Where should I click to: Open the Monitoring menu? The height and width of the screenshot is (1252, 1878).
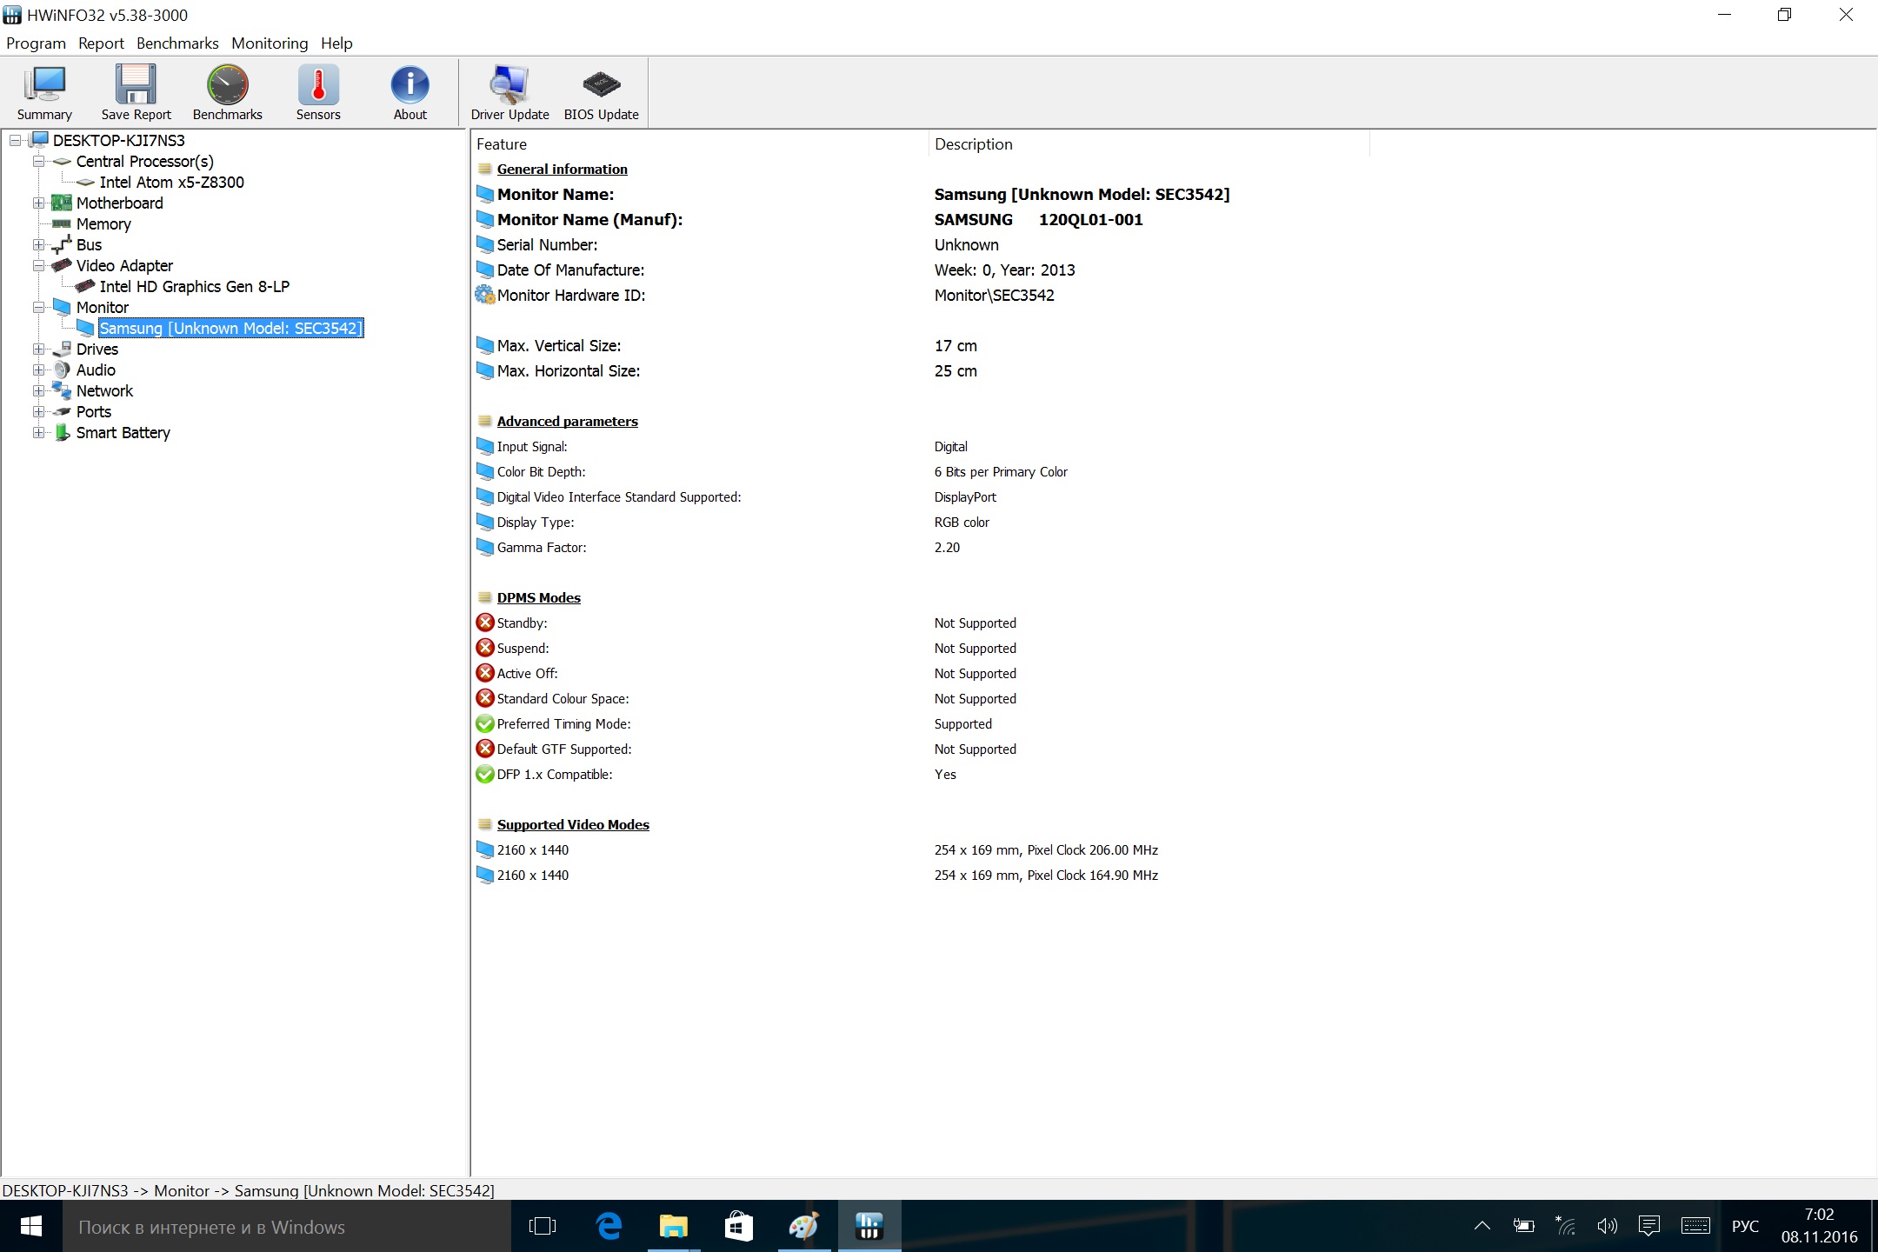pos(270,43)
